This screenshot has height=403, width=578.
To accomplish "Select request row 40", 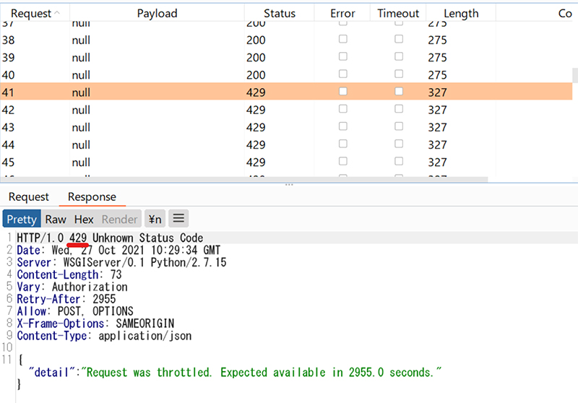I will pyautogui.click(x=286, y=75).
